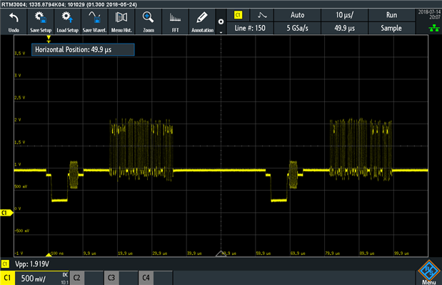Open the 10 µs/ time scale setting

click(x=344, y=15)
